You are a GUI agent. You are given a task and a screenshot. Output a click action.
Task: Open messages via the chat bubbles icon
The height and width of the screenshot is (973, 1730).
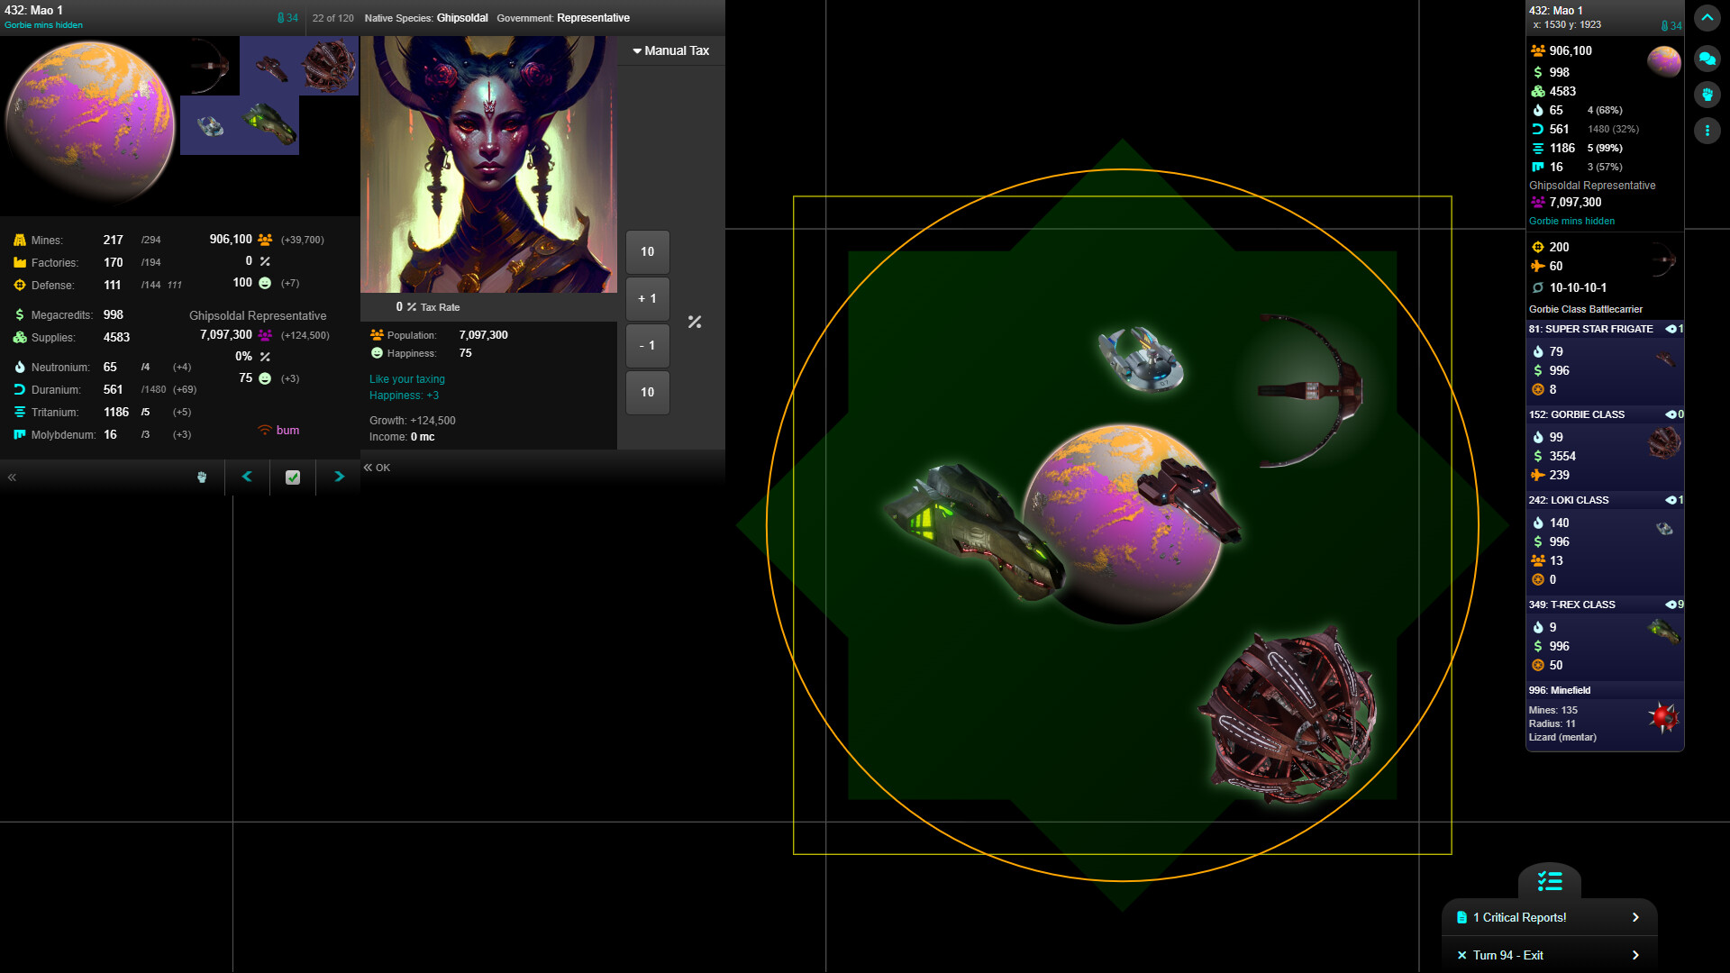click(1707, 59)
